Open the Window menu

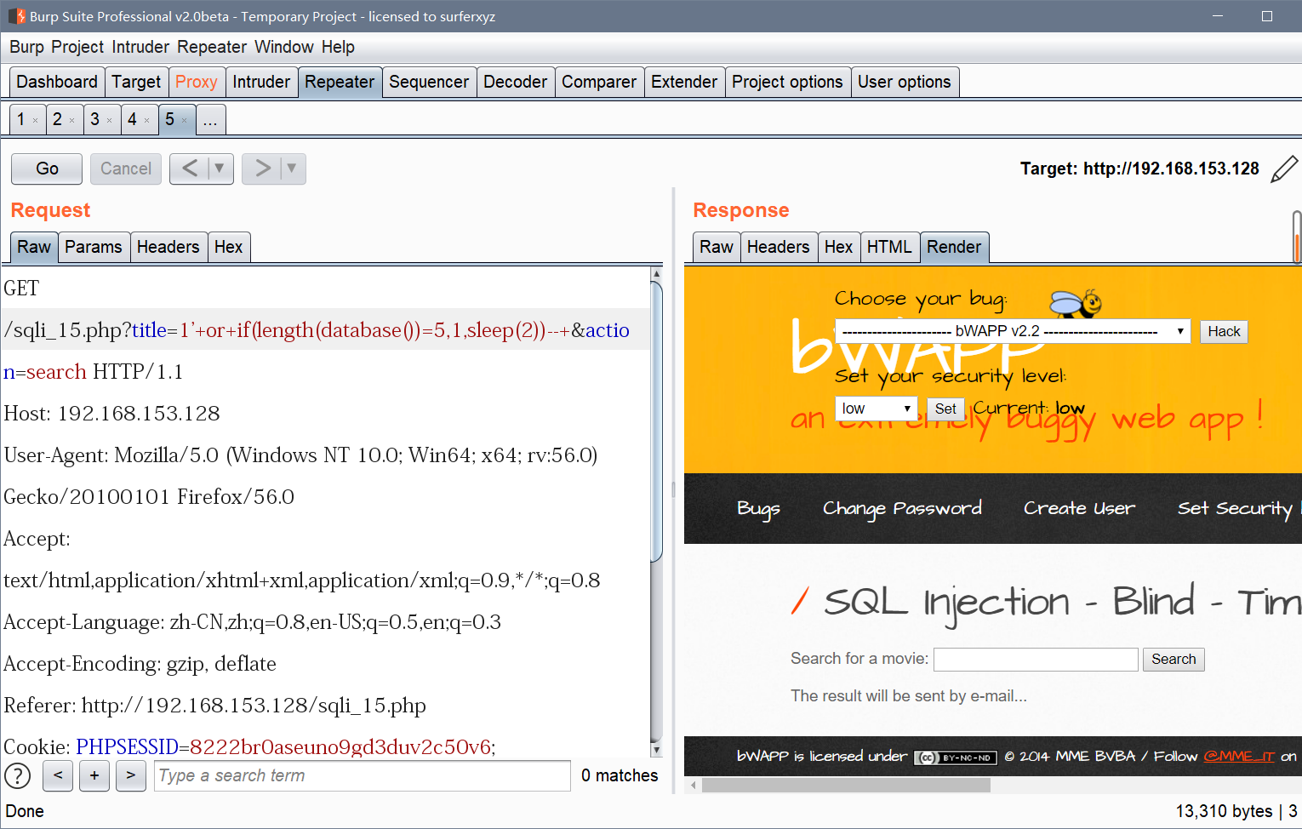[284, 47]
